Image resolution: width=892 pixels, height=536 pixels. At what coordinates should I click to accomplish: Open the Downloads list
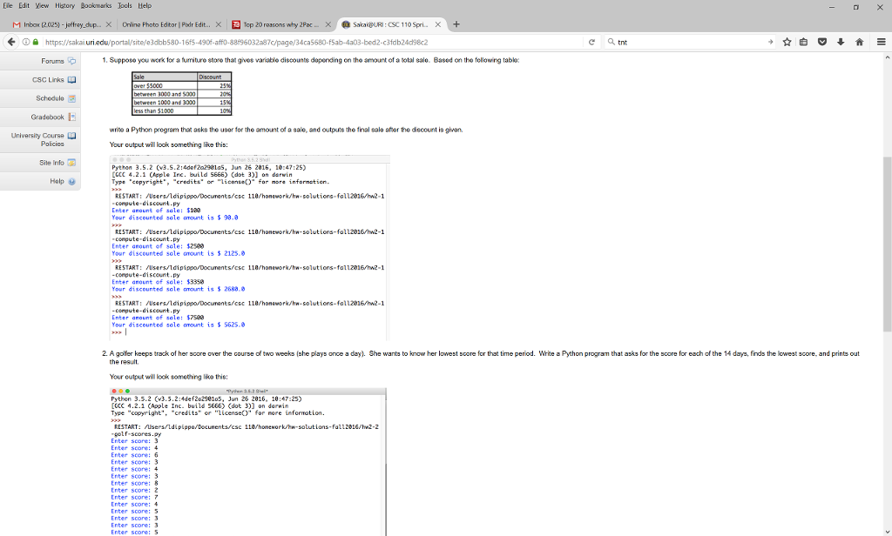pyautogui.click(x=841, y=42)
